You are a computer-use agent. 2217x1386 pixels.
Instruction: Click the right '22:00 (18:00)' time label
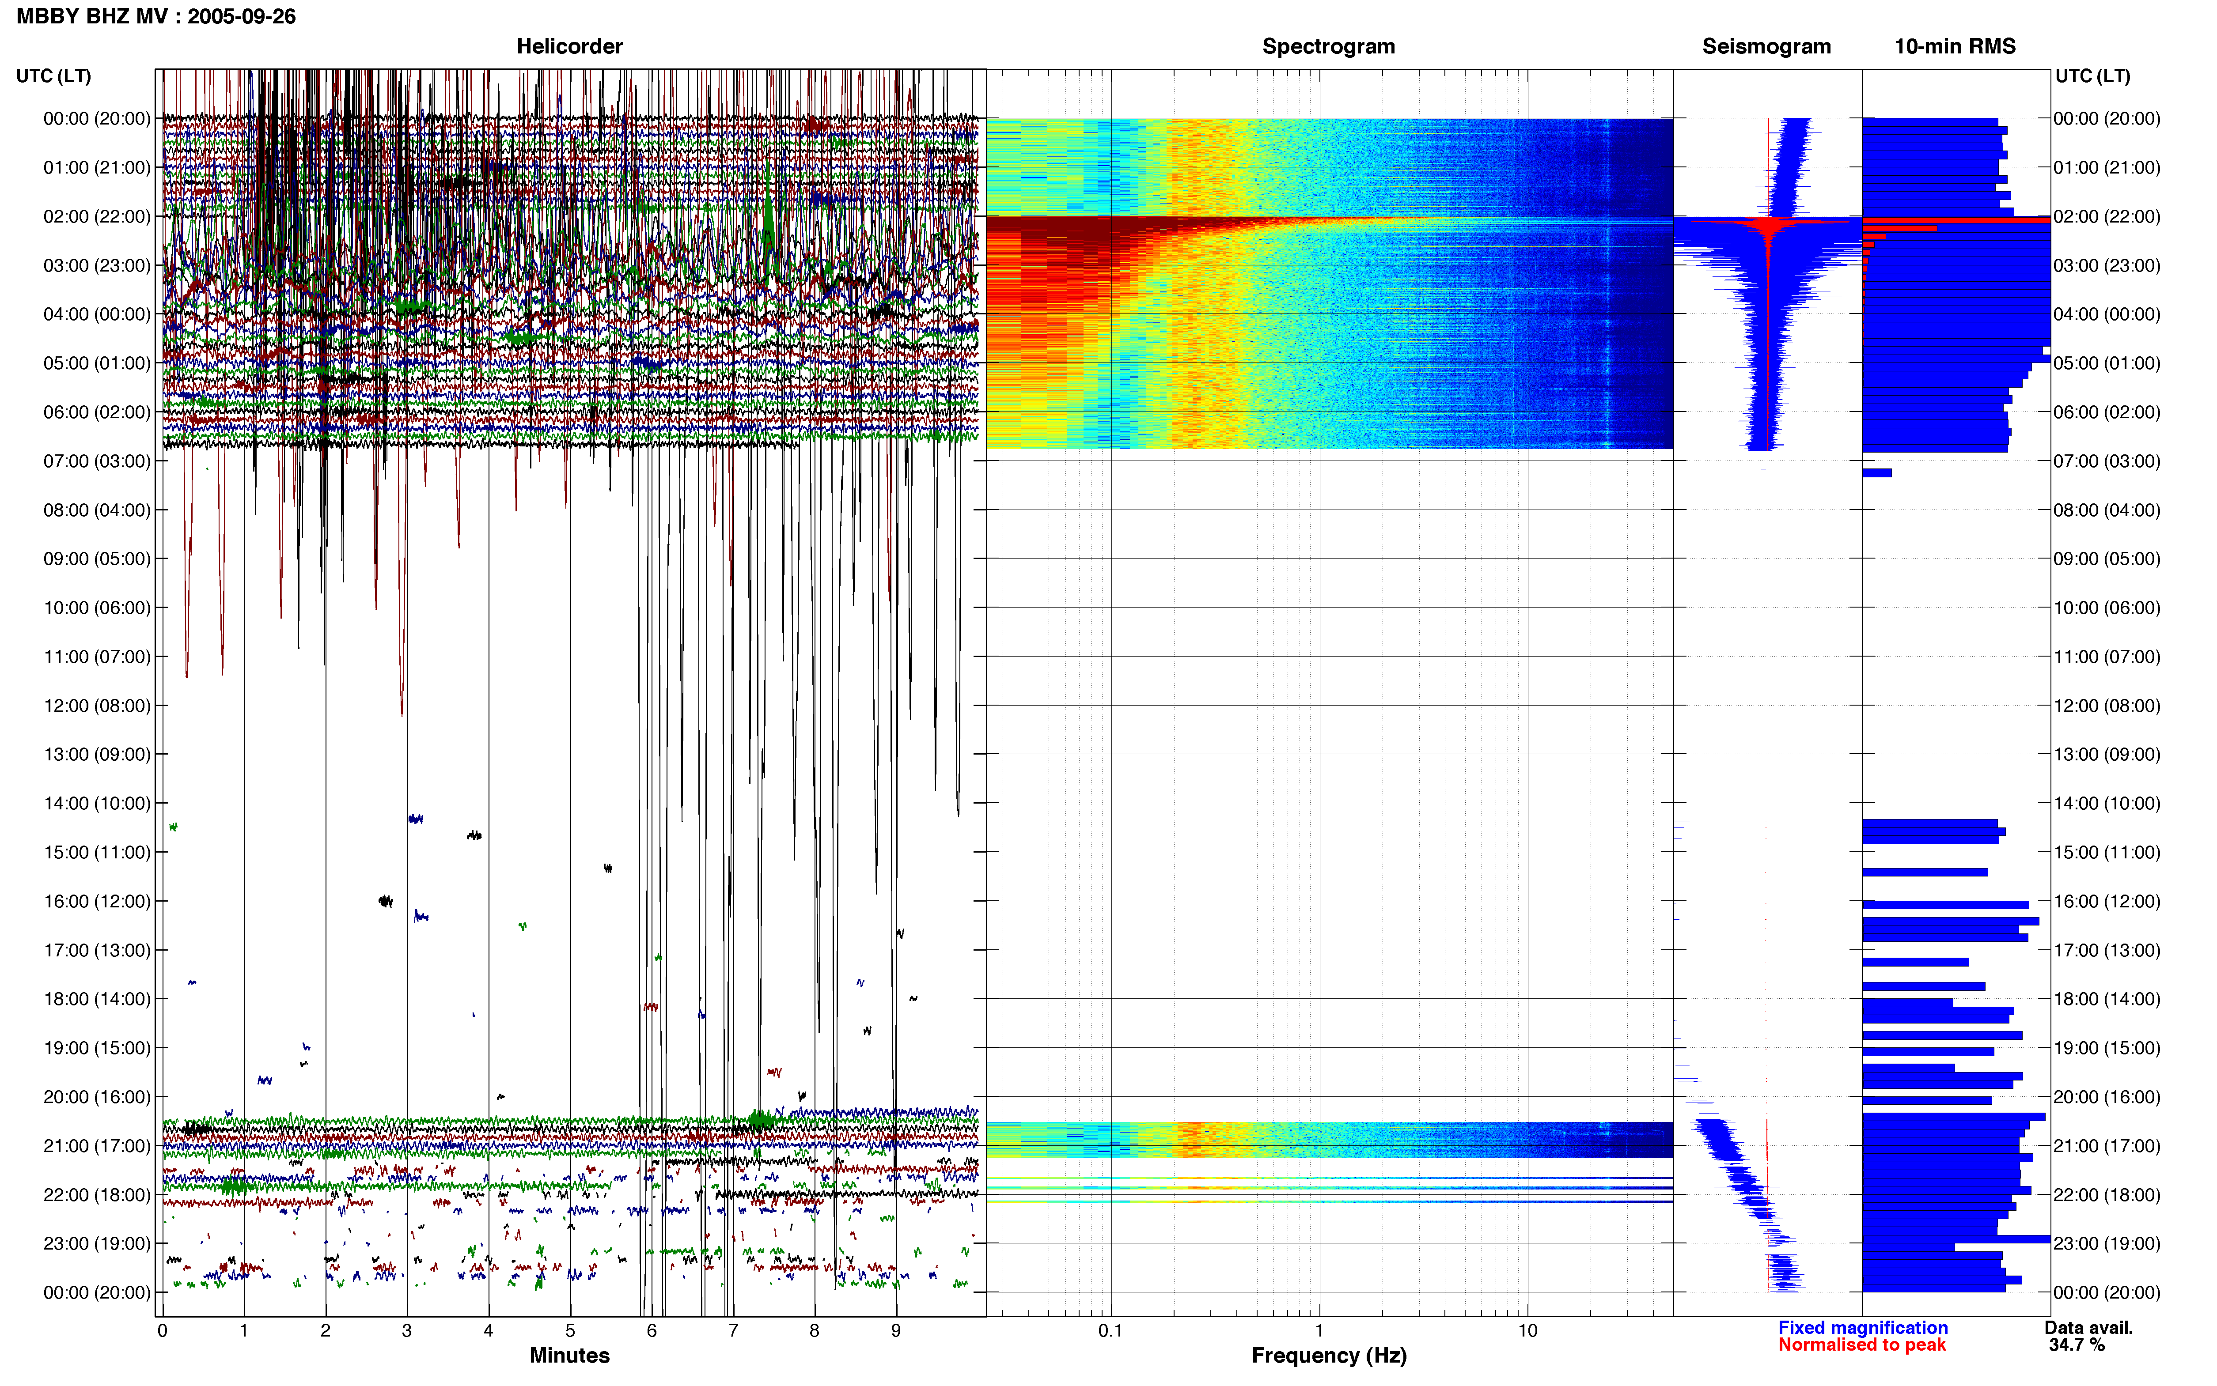2107,1195
